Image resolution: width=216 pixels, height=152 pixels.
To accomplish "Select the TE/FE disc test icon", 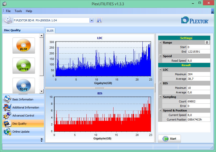I will (x=24, y=86).
